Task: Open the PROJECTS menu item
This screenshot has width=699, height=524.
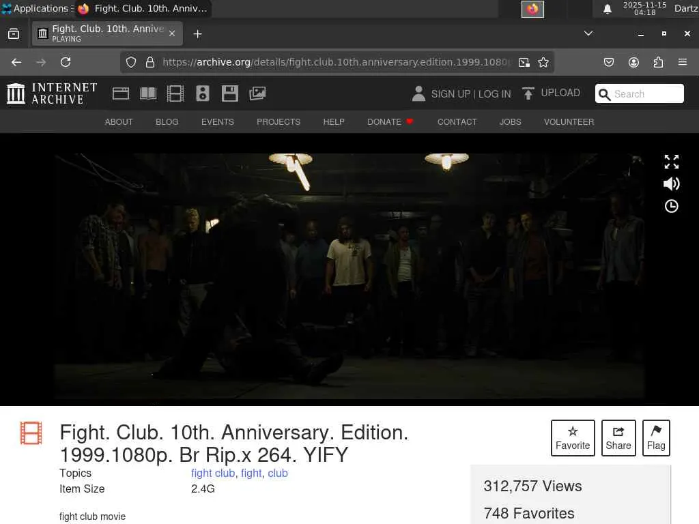Action: 279,121
